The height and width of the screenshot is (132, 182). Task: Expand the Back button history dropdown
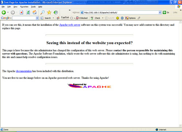click(8, 12)
